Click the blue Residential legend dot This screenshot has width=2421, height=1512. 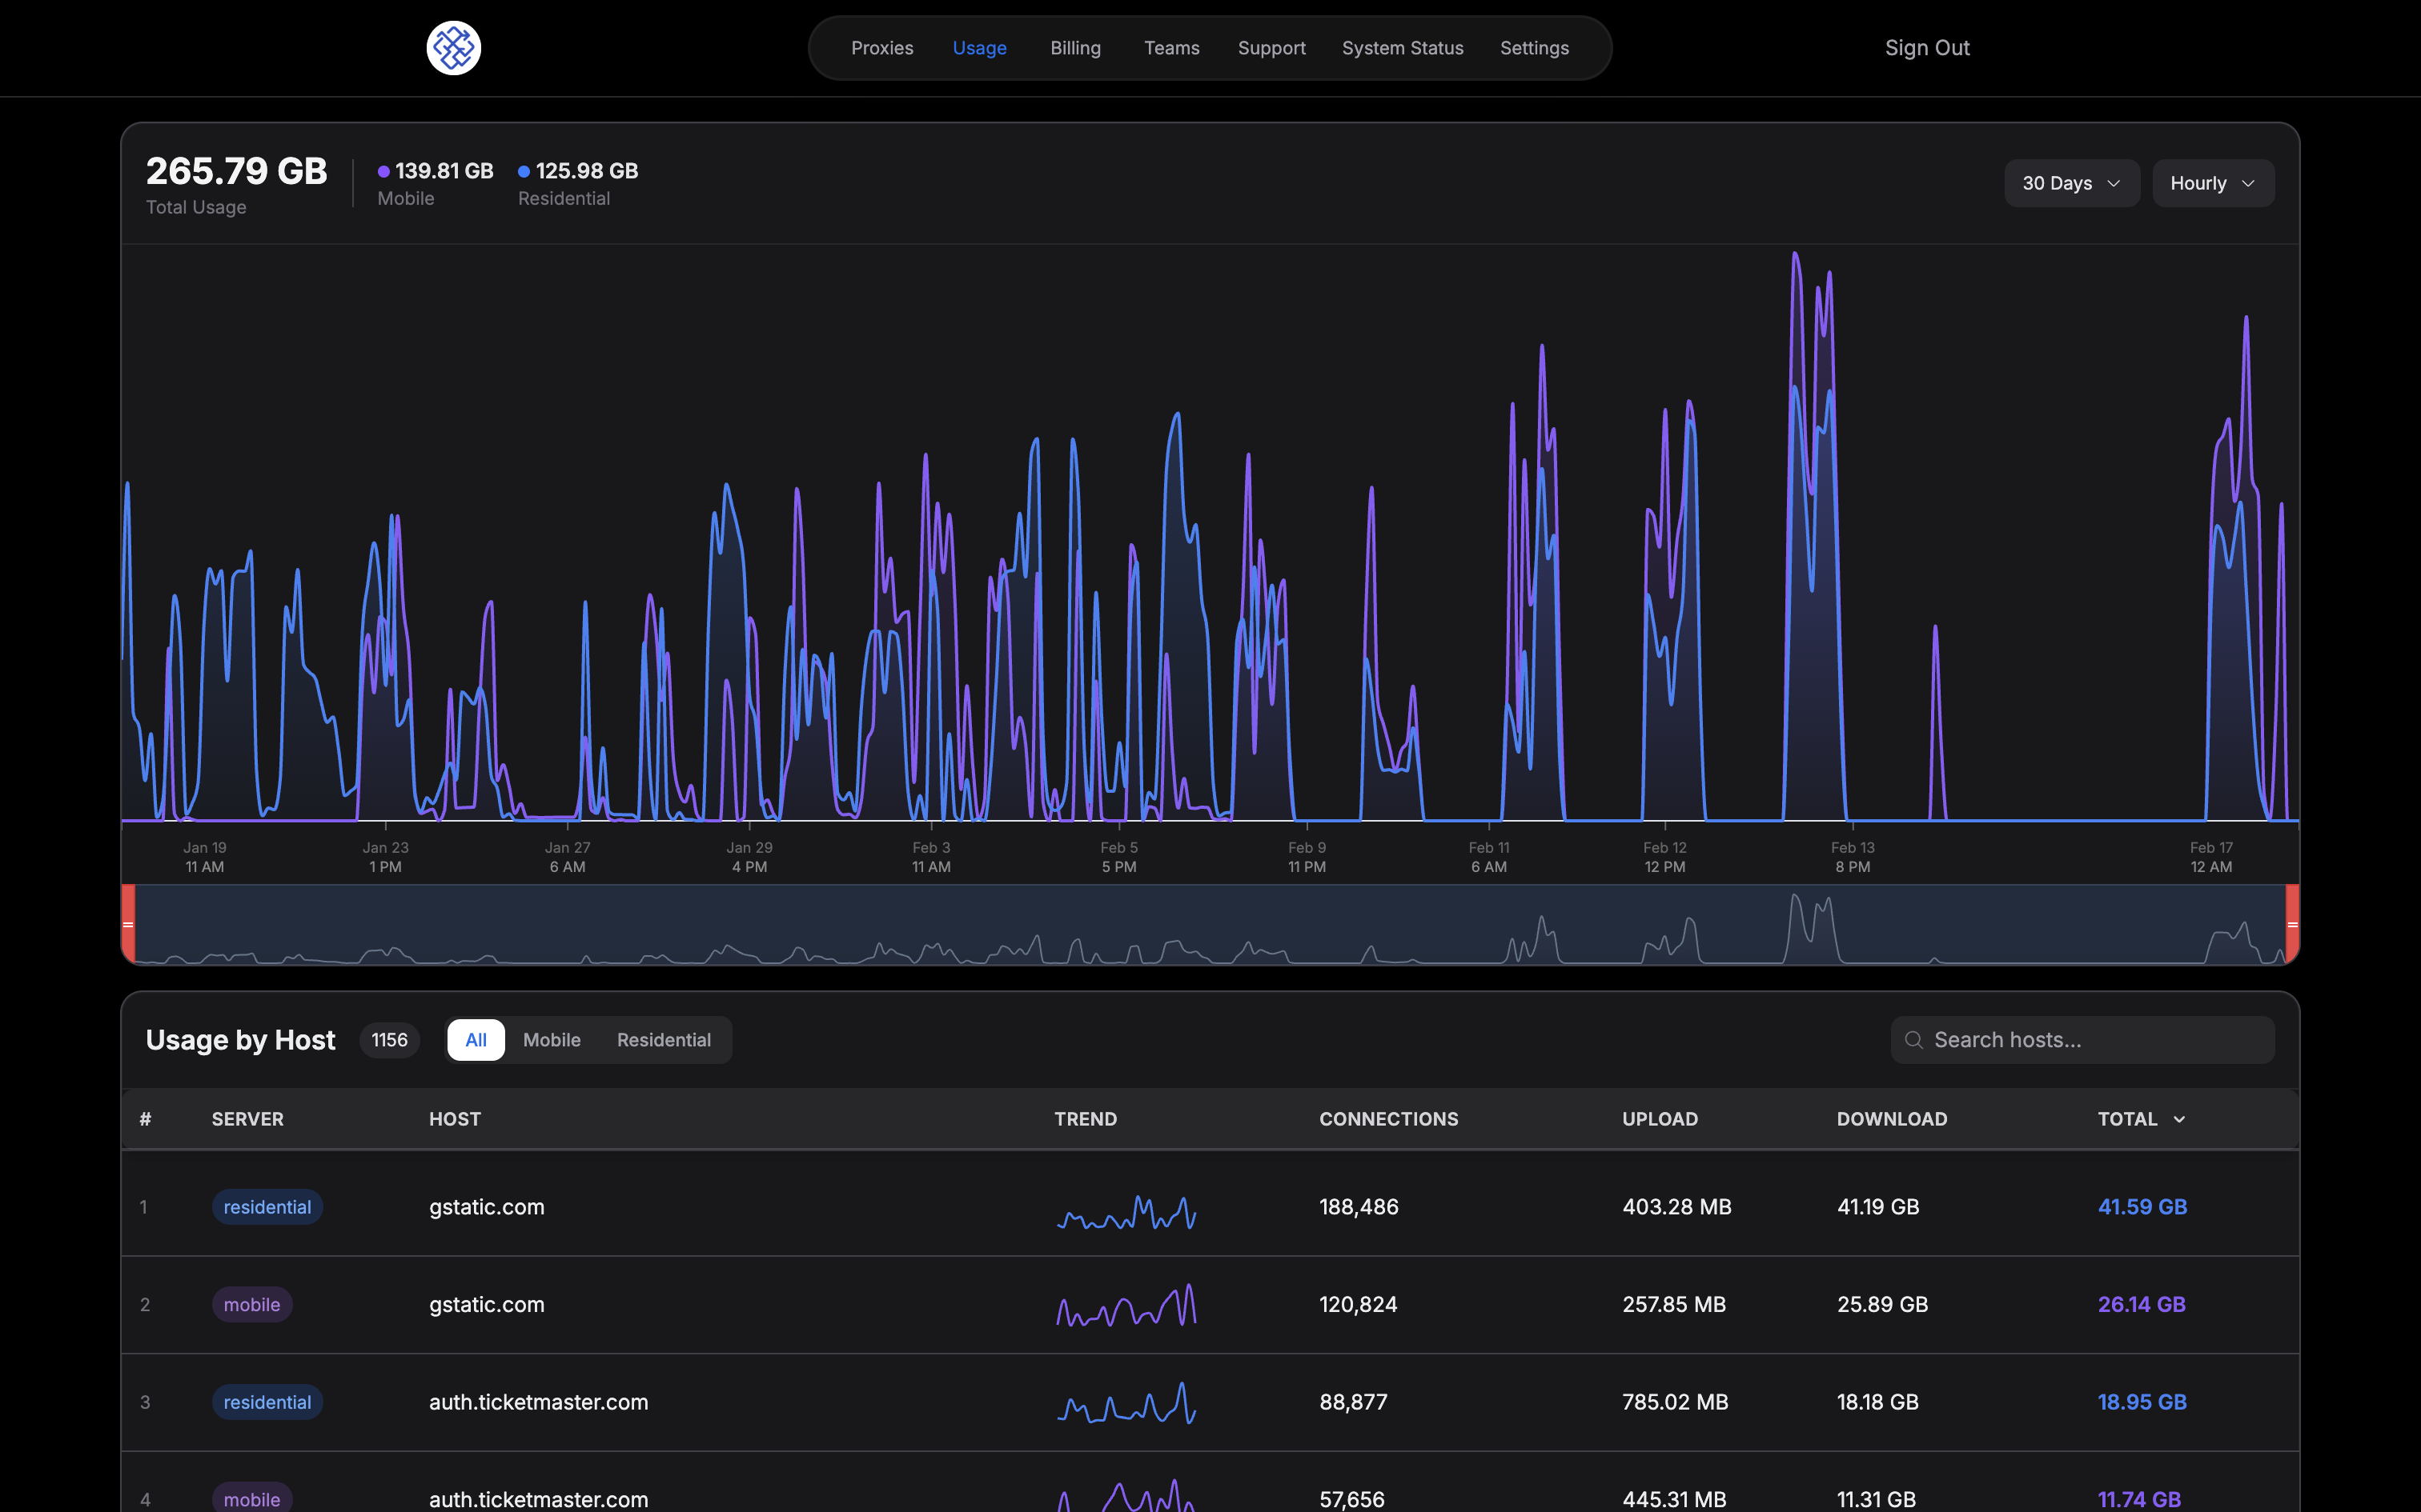[524, 171]
